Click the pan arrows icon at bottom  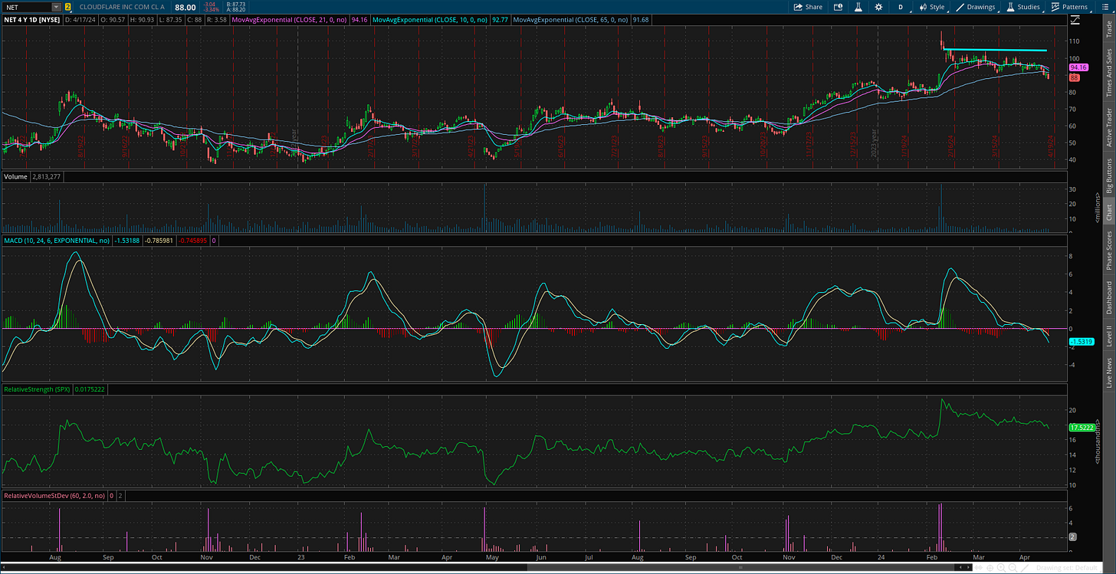point(979,568)
